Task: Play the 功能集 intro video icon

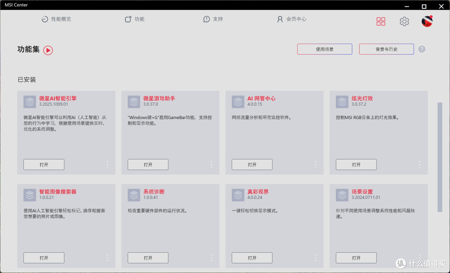Action: coord(48,50)
